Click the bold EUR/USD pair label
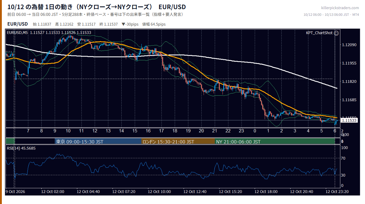Viewport: 365px width, 204px height. [x=18, y=24]
